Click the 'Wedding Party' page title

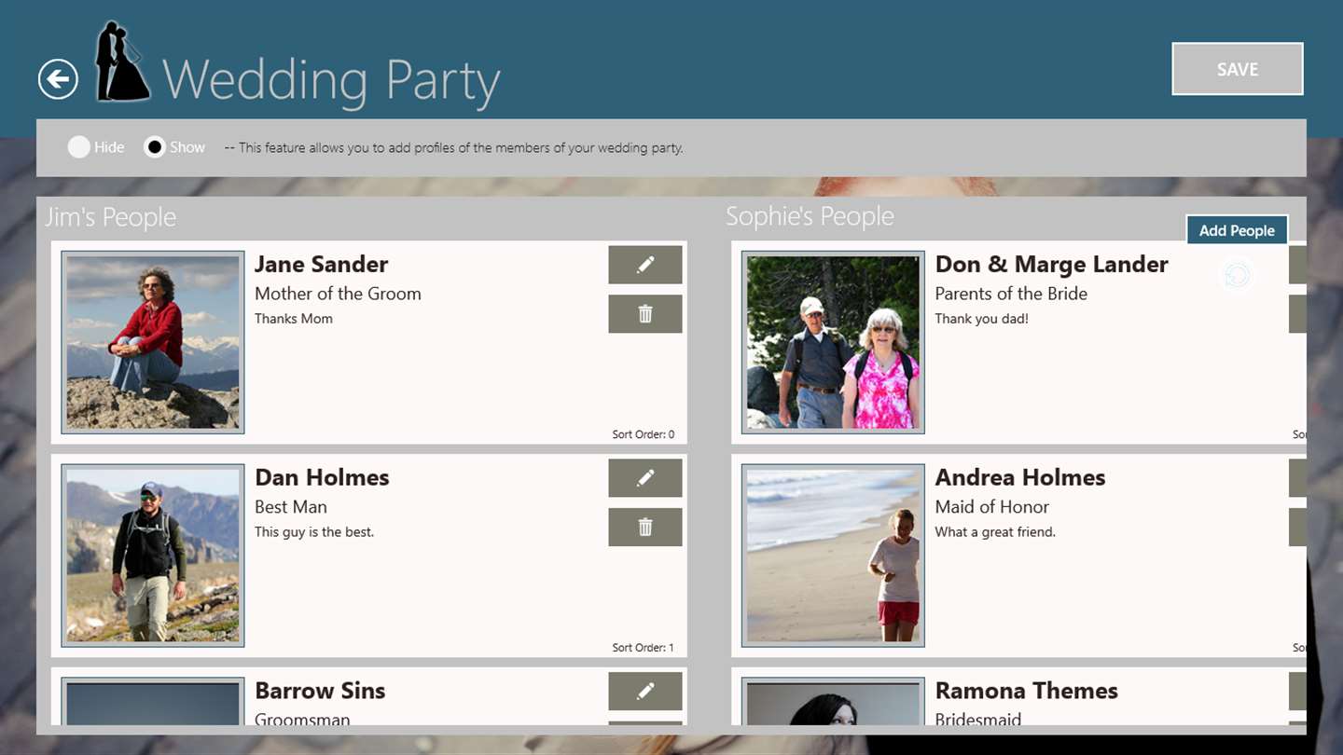coord(332,81)
